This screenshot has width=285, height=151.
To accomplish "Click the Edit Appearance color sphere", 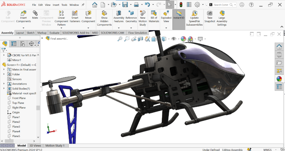I will [183, 39].
